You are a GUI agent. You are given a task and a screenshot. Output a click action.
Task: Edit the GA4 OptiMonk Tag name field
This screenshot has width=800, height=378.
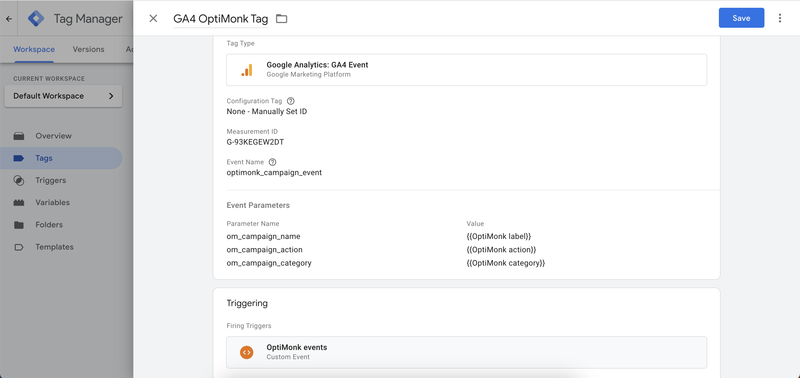point(221,19)
